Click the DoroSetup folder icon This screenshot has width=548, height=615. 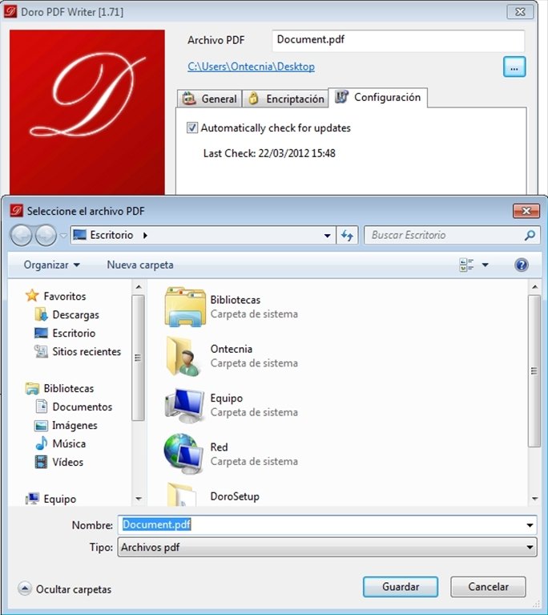pos(182,494)
